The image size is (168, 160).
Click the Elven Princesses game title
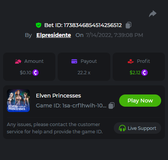click(x=58, y=96)
